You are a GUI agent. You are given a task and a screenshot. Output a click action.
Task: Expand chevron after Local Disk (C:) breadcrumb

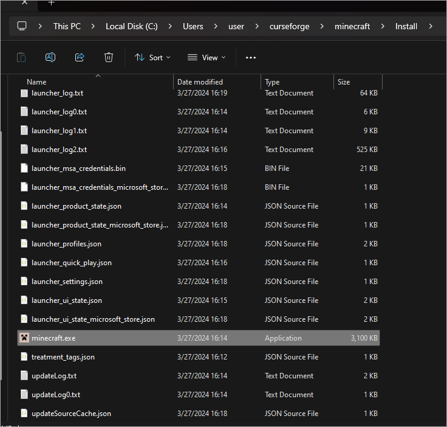click(170, 26)
